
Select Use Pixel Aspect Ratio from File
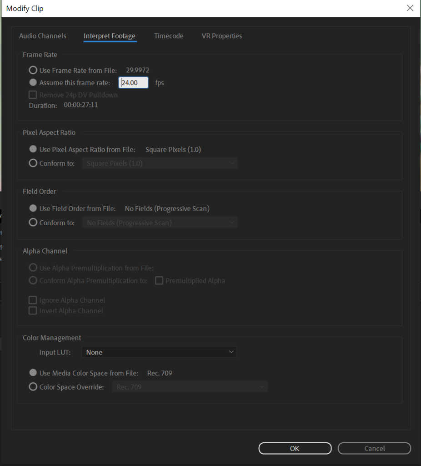33,149
